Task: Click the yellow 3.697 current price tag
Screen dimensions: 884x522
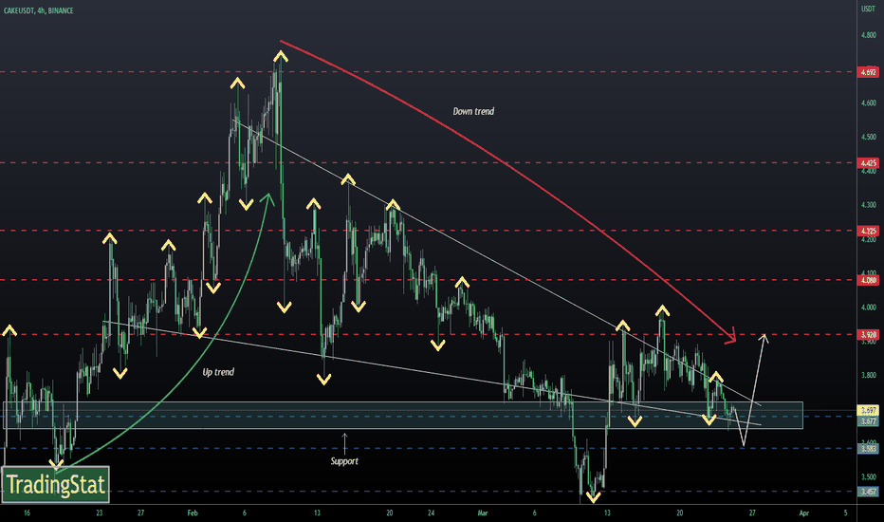Action: (x=868, y=410)
